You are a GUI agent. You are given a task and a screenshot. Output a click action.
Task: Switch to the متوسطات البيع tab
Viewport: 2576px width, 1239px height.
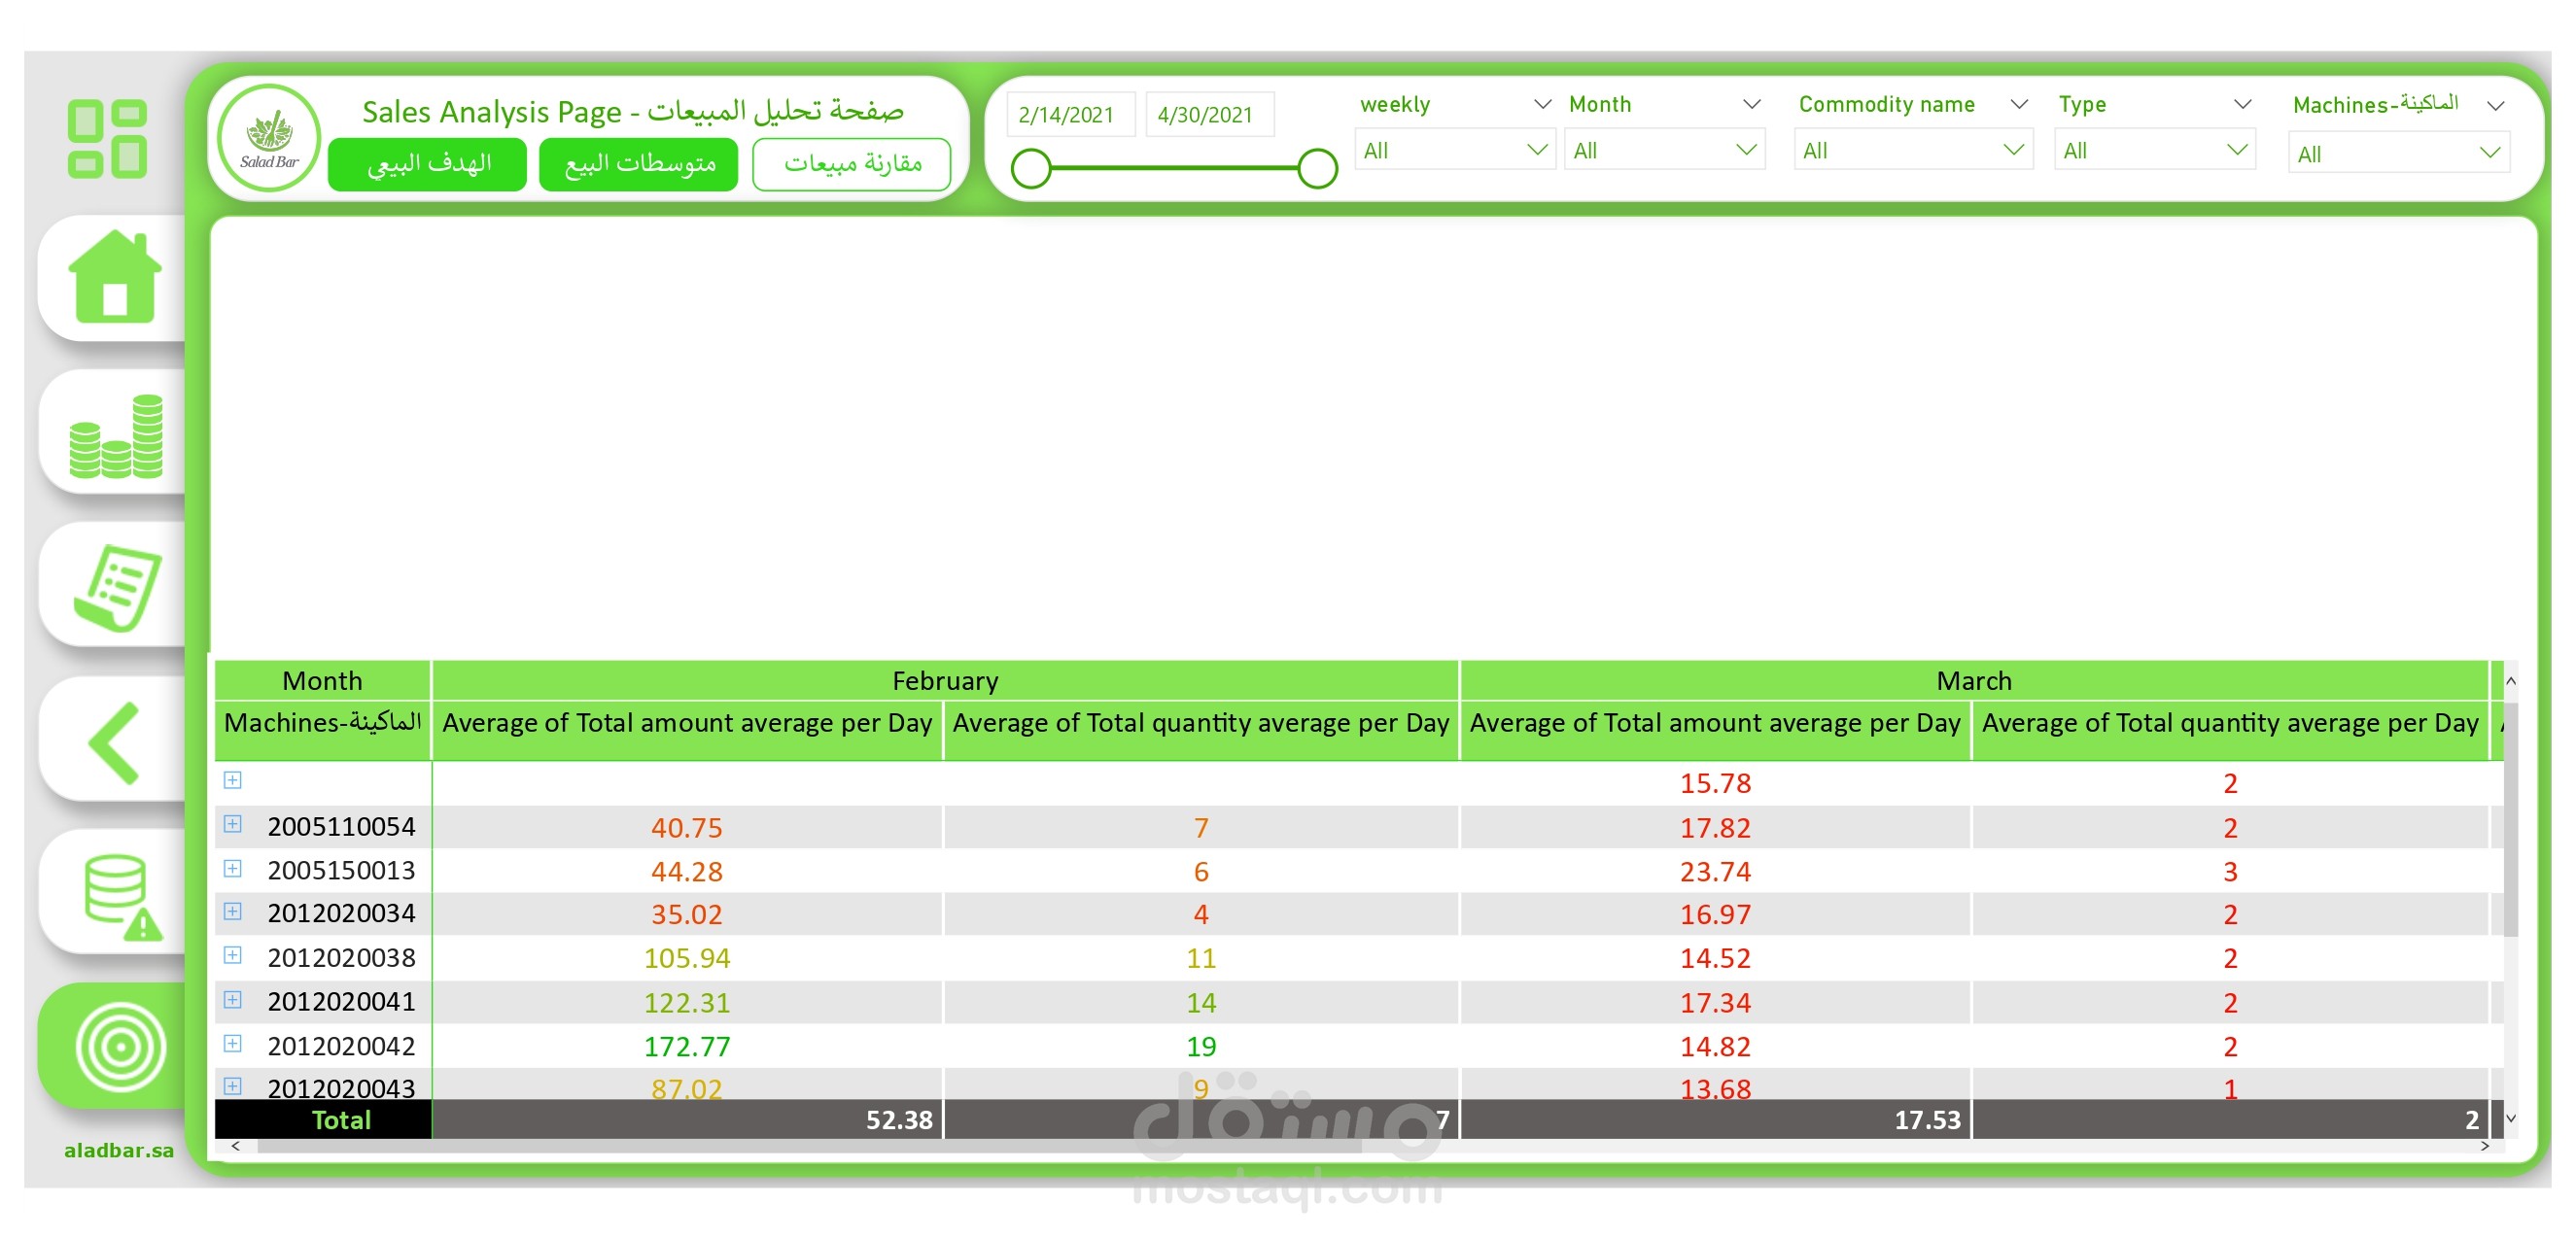point(638,163)
